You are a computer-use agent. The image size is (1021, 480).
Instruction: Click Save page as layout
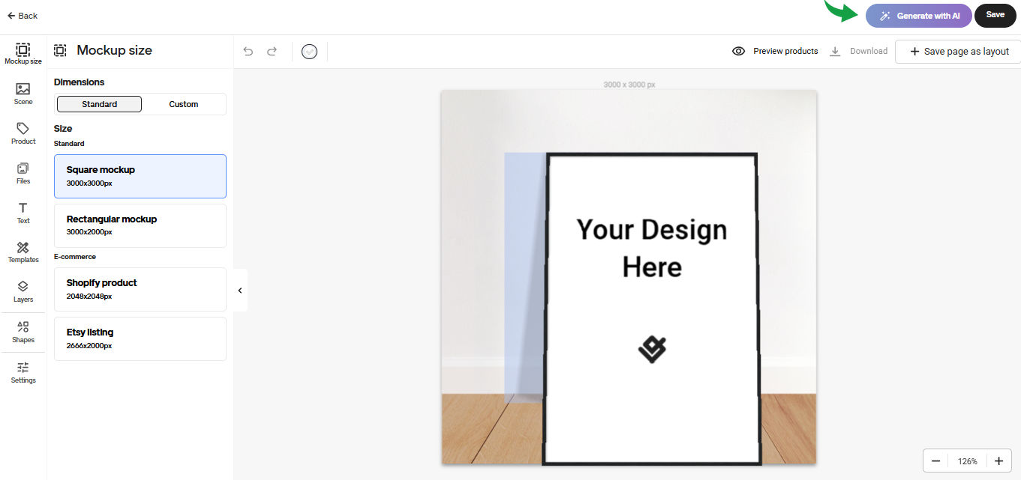click(x=958, y=52)
